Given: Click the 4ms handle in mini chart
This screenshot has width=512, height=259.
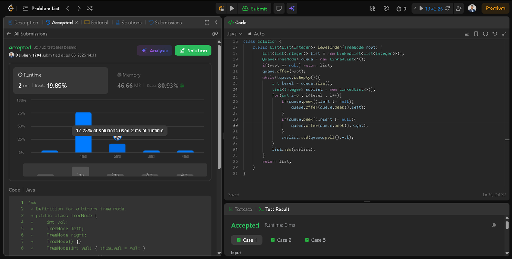Looking at the screenshot, I should (x=185, y=175).
